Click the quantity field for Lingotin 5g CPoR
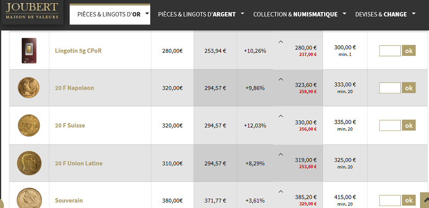Viewport: 429px width, 208px height. tap(390, 51)
